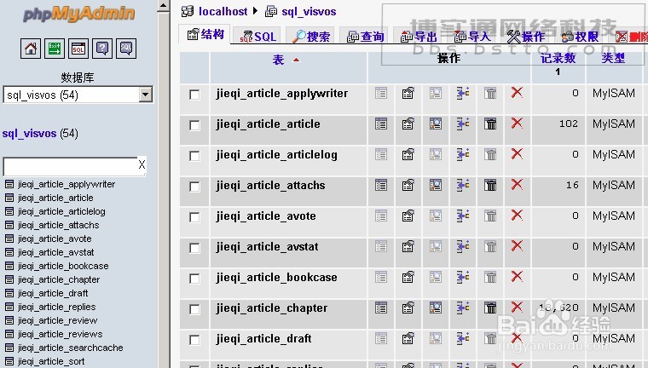Drop jieqi_article_applywriter table red X
The width and height of the screenshot is (648, 368).
(x=517, y=93)
